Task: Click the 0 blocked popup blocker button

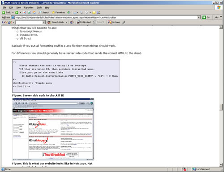Action: coord(84,22)
